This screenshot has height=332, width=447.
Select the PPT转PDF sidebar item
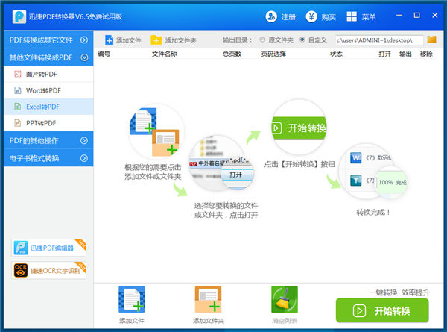[x=48, y=123]
